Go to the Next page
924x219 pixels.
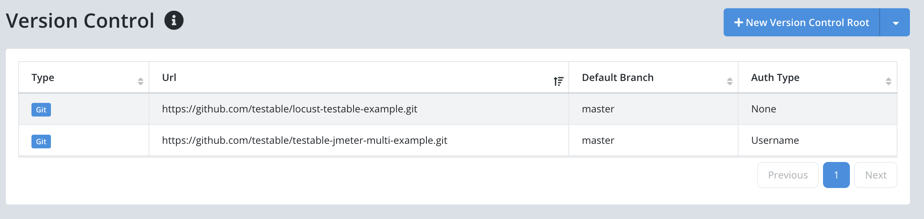click(876, 175)
